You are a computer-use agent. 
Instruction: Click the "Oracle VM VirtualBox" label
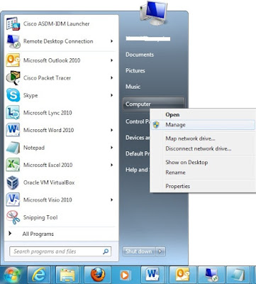[49, 182]
